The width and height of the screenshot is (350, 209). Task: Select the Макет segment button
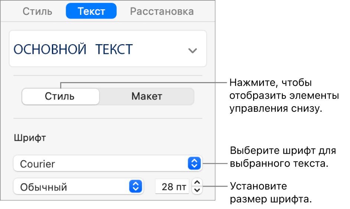click(147, 97)
